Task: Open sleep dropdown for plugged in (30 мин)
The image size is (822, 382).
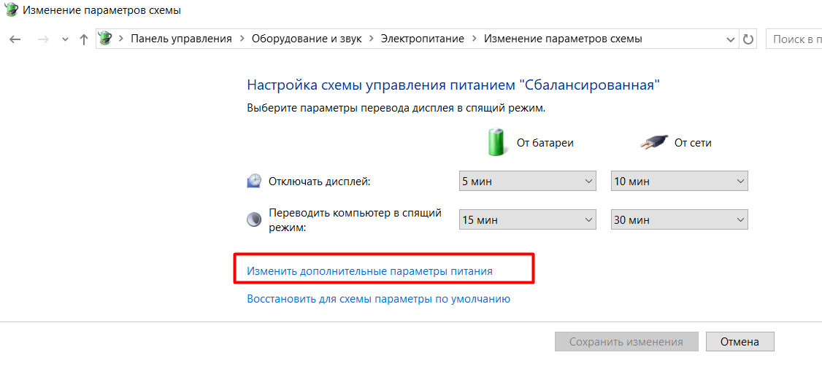Action: (680, 219)
